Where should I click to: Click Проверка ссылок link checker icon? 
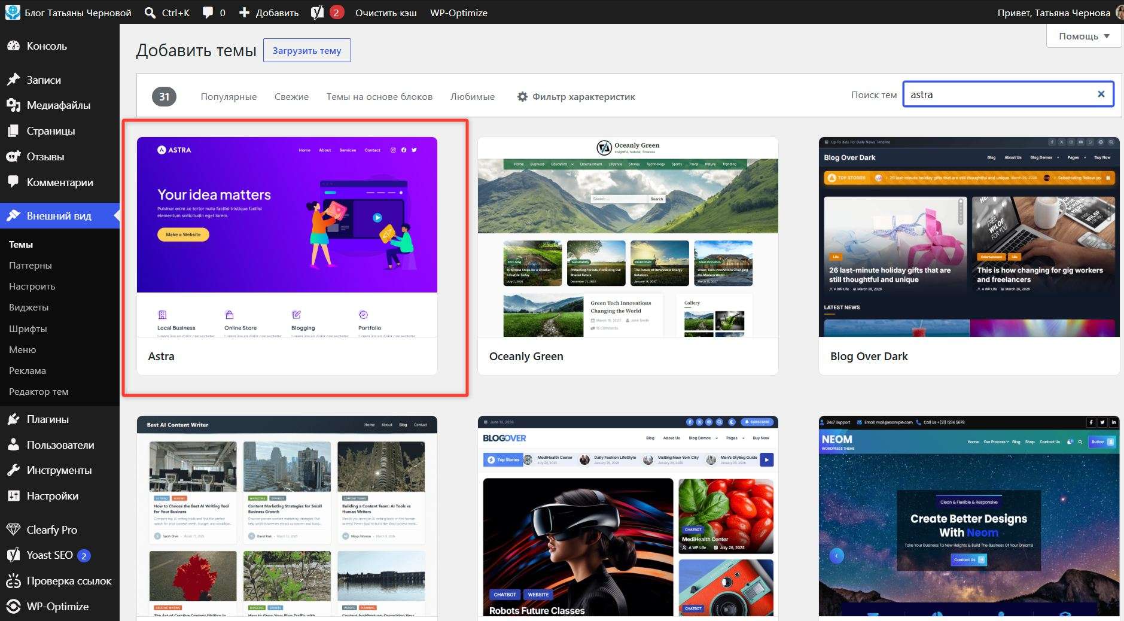pos(13,581)
